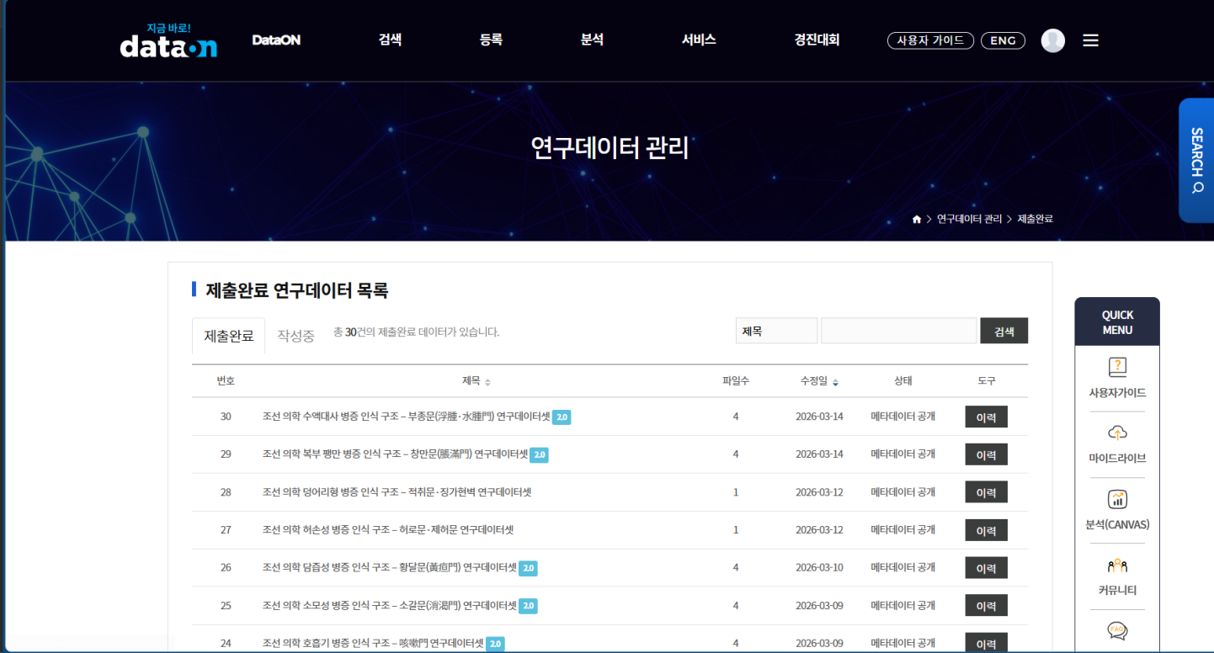Image resolution: width=1214 pixels, height=653 pixels.
Task: Open the 커뮤니티 people icon
Action: click(1116, 565)
